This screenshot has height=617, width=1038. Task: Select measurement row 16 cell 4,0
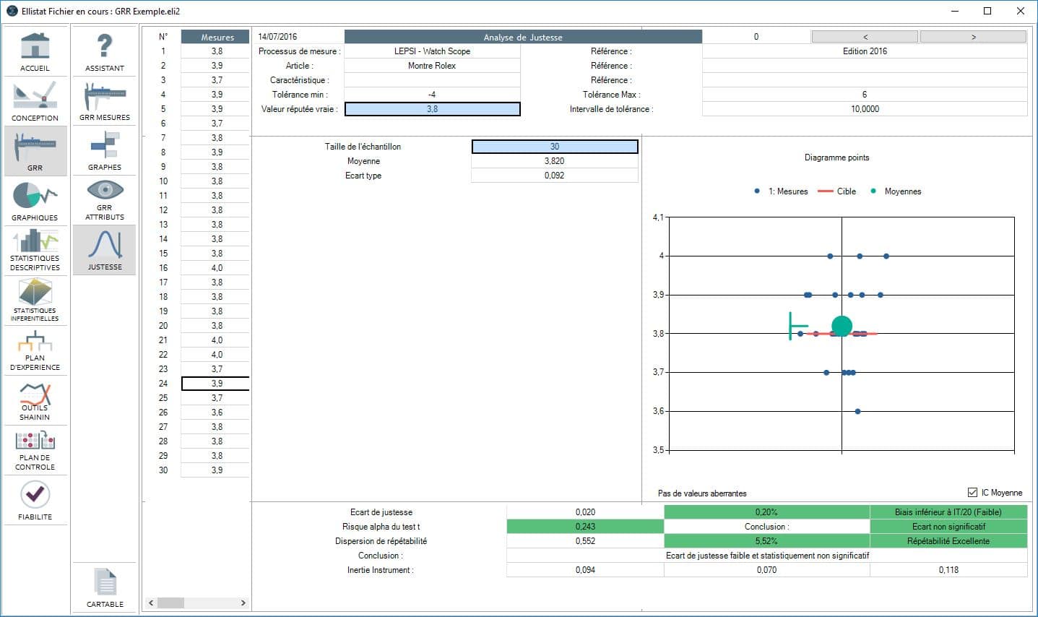point(215,268)
